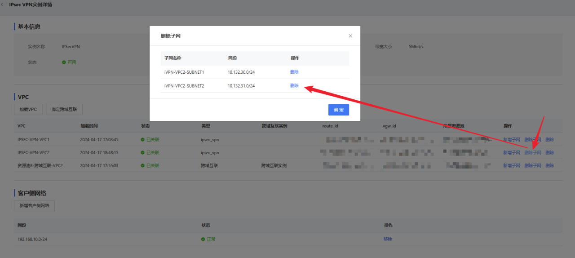
Task: Click the 子网名称 column header
Action: (172, 58)
